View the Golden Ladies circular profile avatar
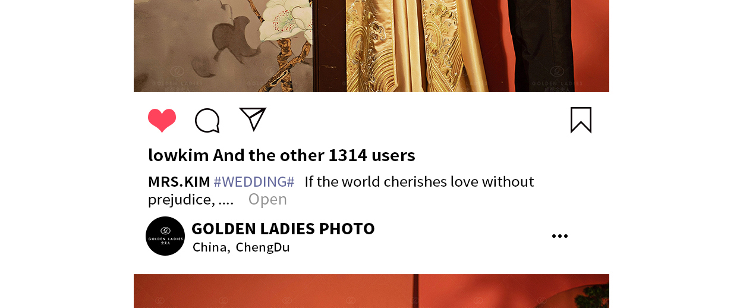 pos(165,236)
